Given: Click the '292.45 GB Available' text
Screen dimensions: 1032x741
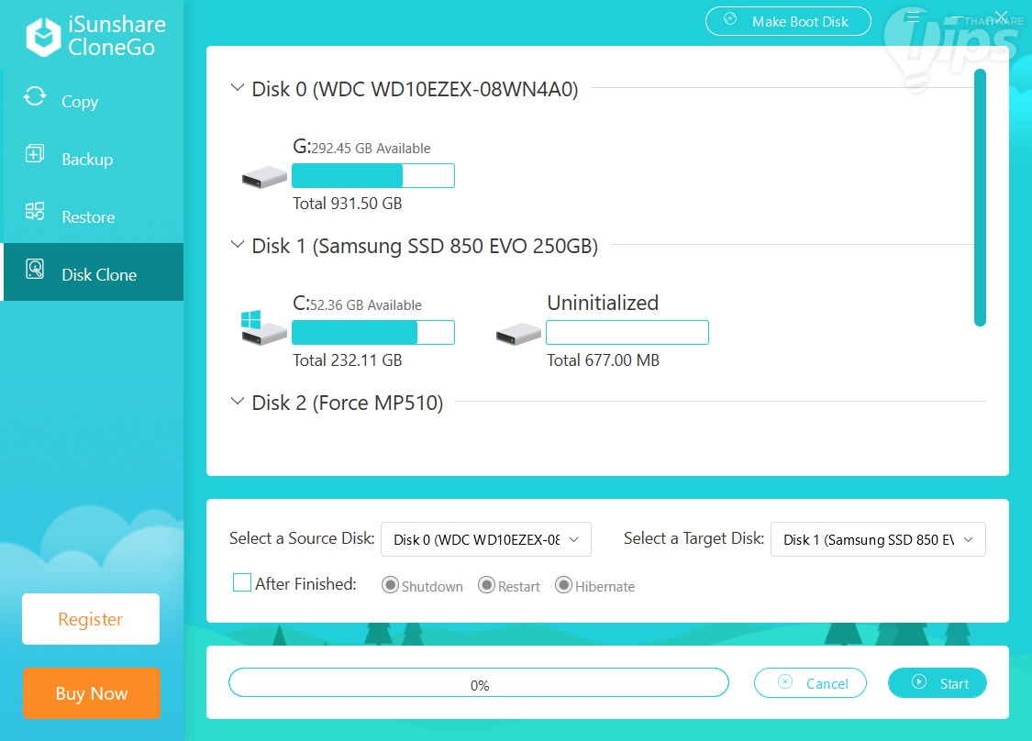Looking at the screenshot, I should [371, 149].
